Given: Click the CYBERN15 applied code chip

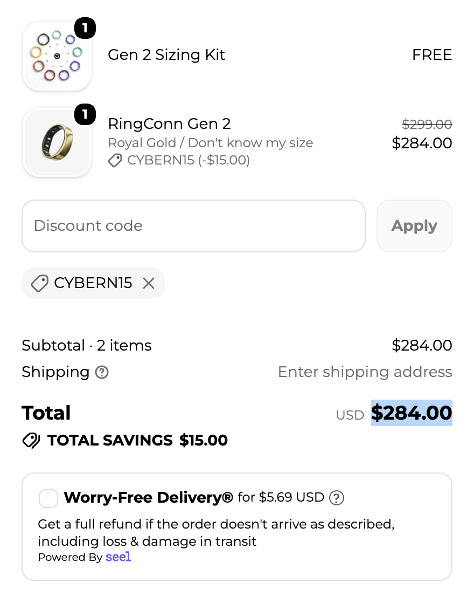Looking at the screenshot, I should (93, 283).
